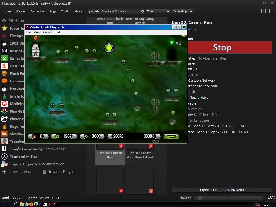The width and height of the screenshot is (276, 207).
Task: Click the Favorites star playlist icon
Action: tap(4, 28)
